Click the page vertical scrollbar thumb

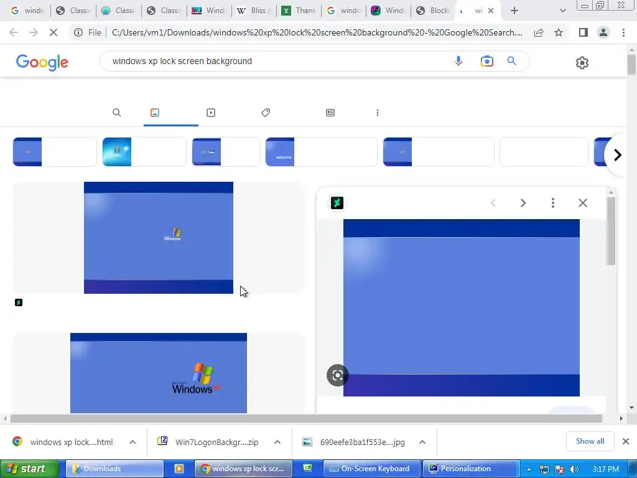point(631,65)
